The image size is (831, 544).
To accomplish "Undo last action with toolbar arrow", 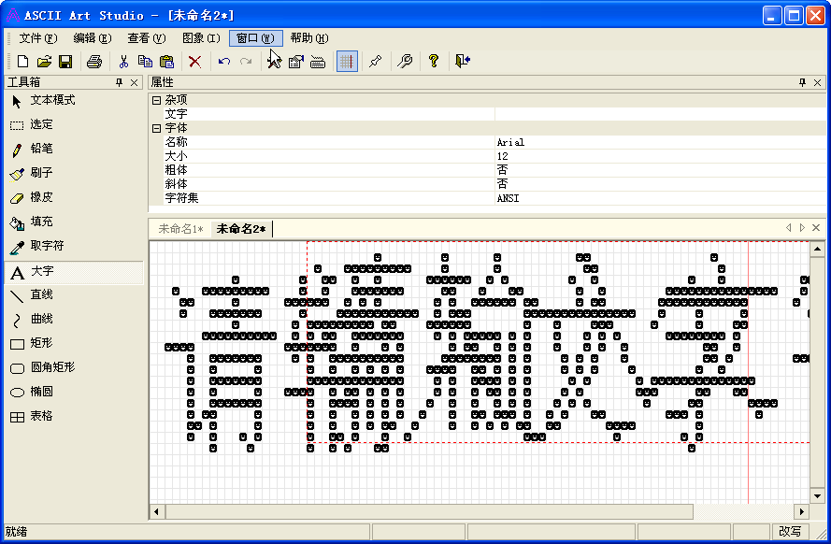I will [x=223, y=61].
